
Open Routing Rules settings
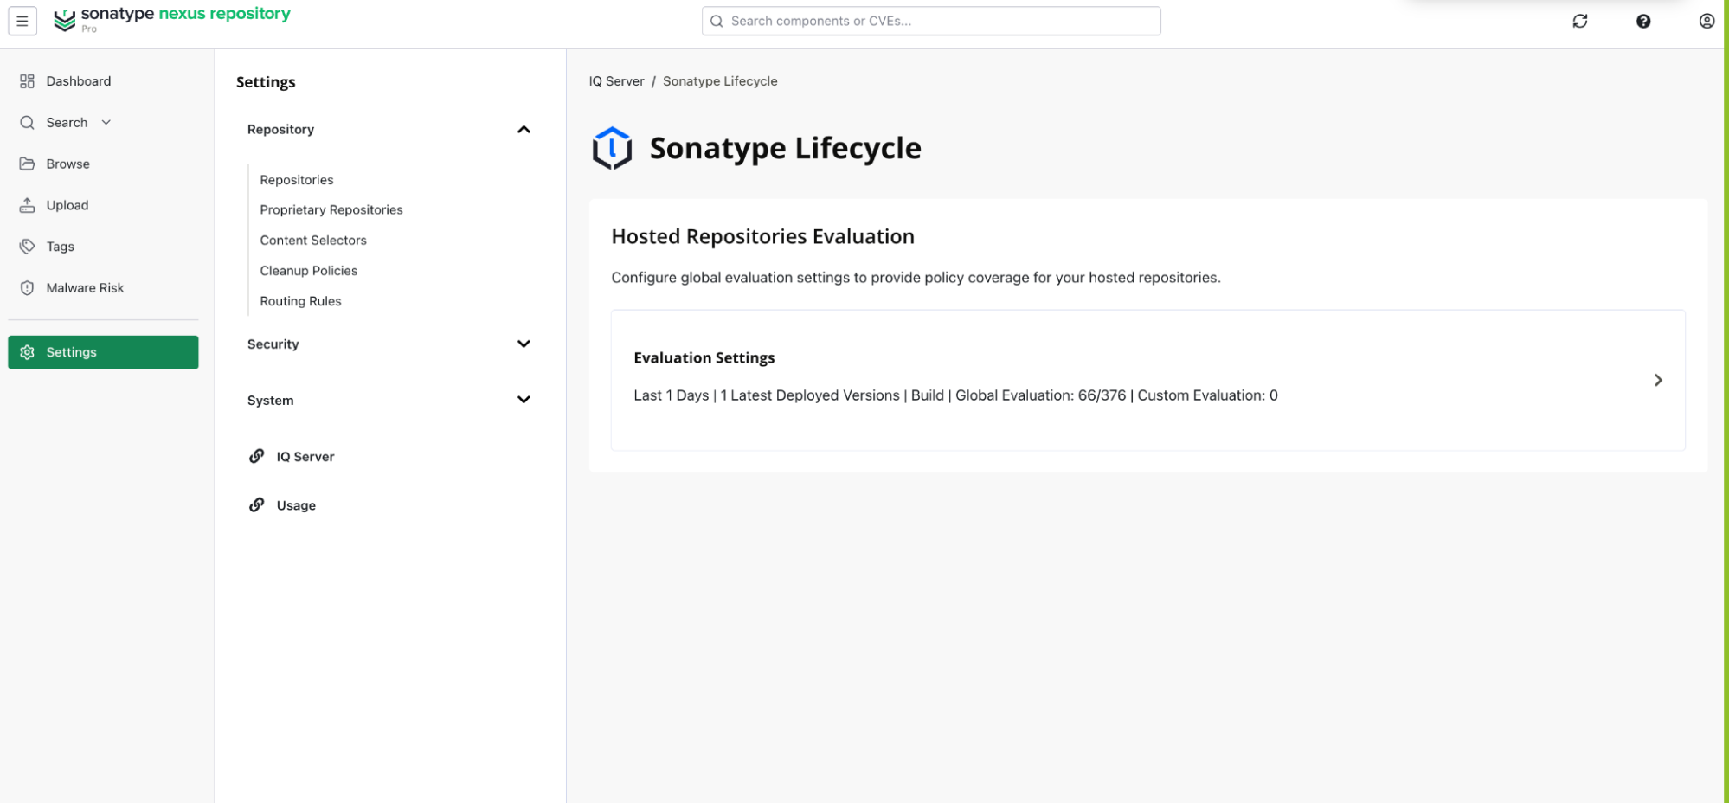click(300, 301)
